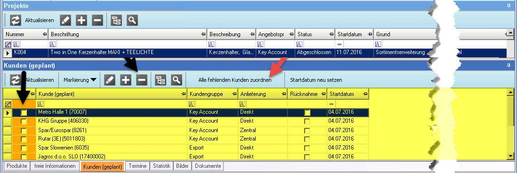Edit the customer with the Kunden pencil icon
Image resolution: width=517 pixels, height=173 pixels.
tap(109, 80)
